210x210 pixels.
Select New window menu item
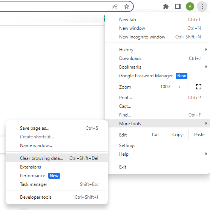tap(158, 28)
